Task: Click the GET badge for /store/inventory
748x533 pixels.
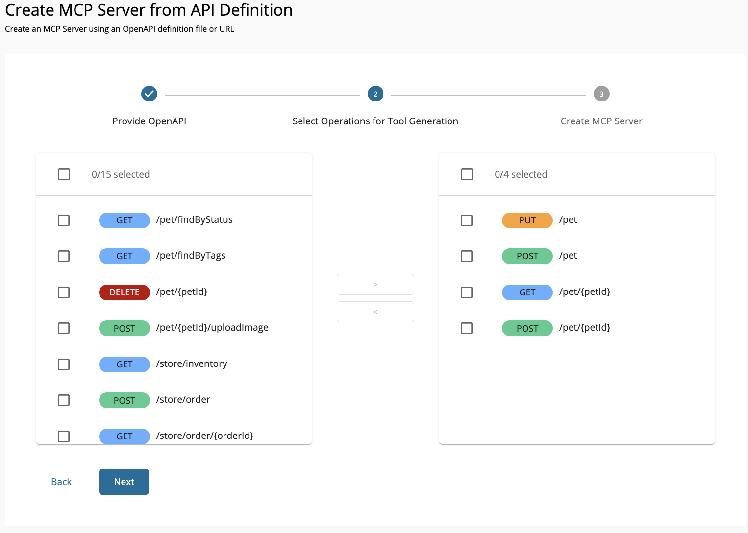Action: pos(125,364)
